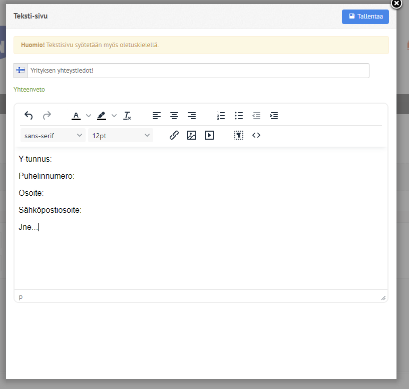Open the source code view
Viewport: 409px width, 389px height.
tap(256, 135)
